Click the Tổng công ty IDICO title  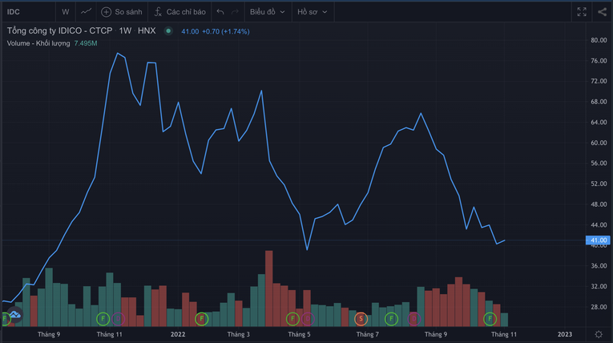[59, 31]
